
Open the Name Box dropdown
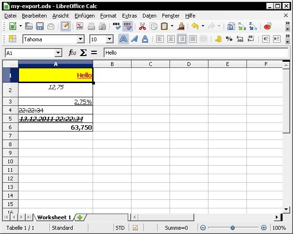point(58,53)
